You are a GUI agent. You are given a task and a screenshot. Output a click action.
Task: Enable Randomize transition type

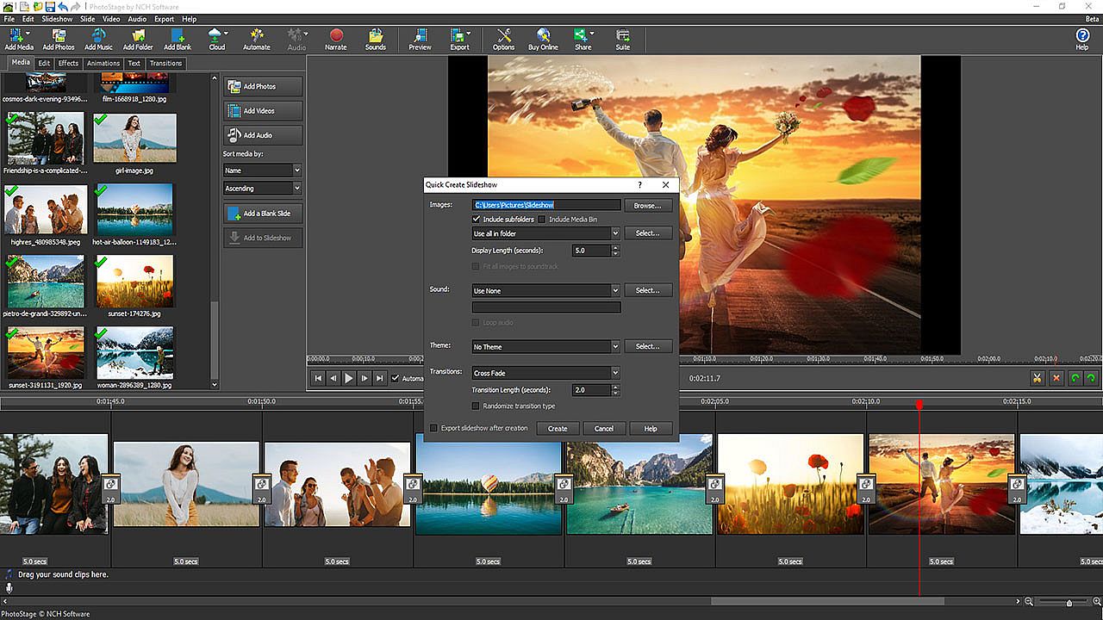[477, 406]
